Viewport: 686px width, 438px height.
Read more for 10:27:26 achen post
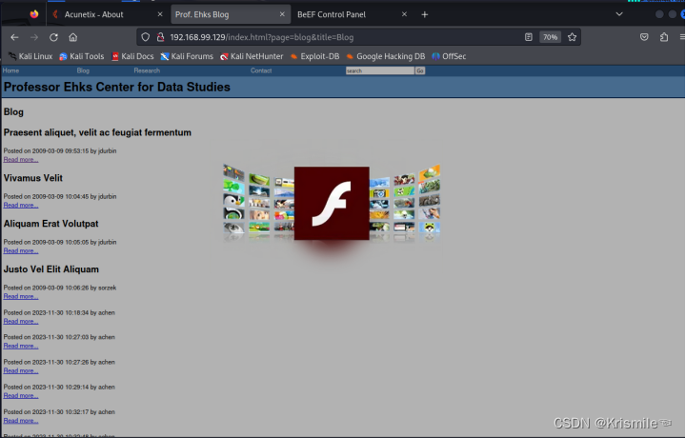click(21, 370)
